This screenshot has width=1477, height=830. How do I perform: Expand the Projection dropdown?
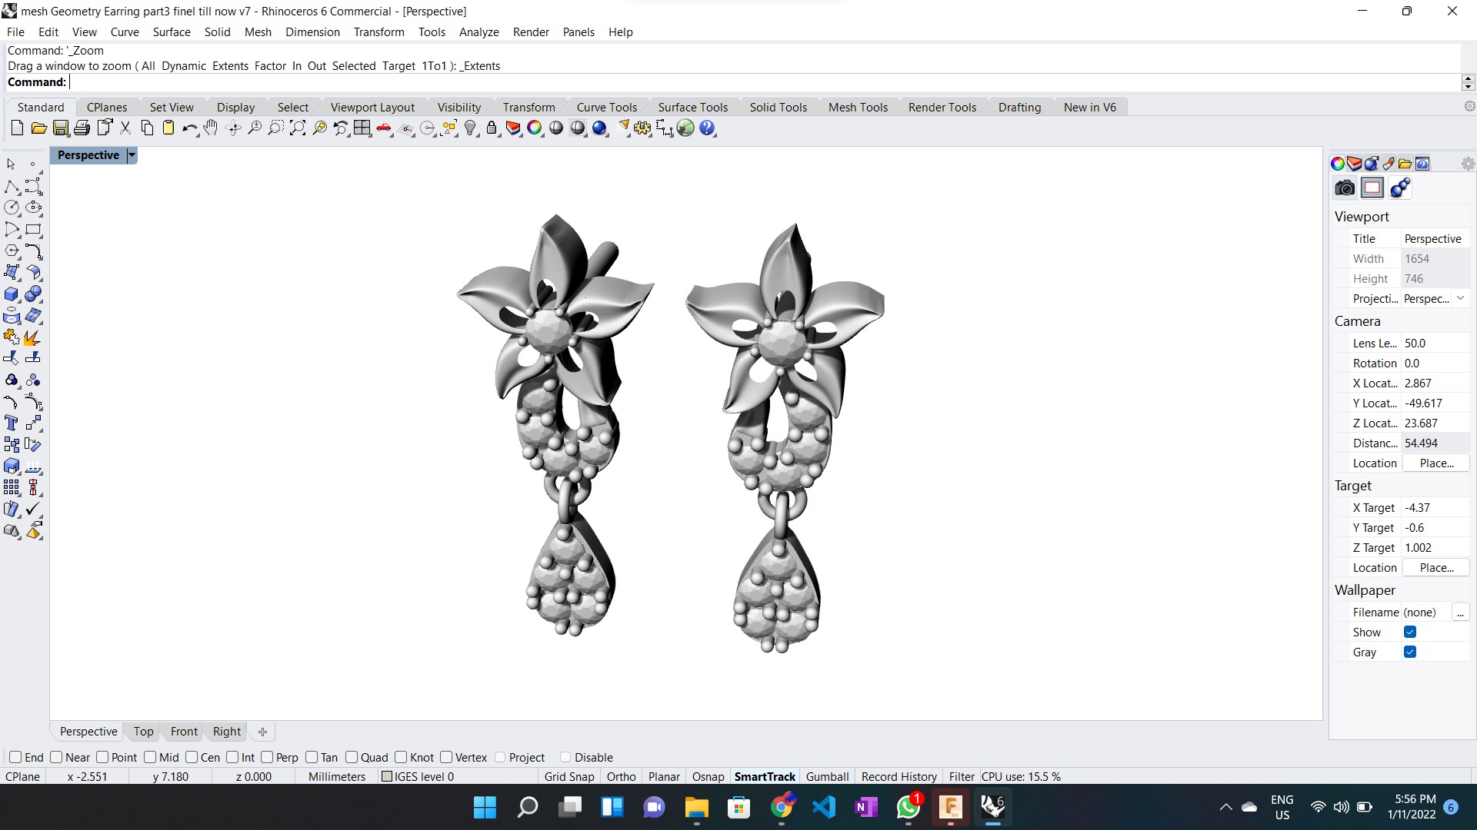point(1460,298)
